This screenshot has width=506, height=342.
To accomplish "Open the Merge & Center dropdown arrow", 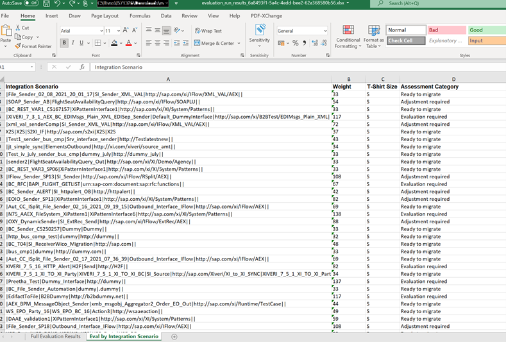I will coord(239,43).
